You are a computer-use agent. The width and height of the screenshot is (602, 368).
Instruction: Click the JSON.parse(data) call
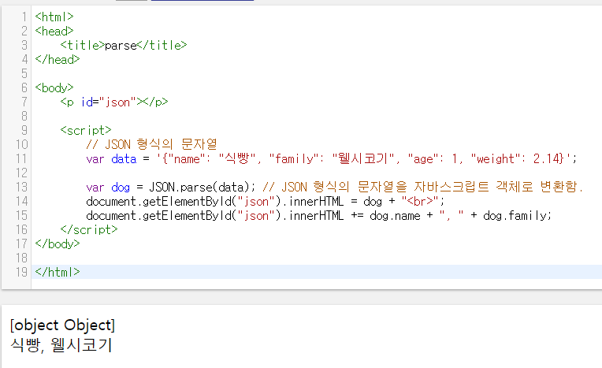(x=199, y=188)
